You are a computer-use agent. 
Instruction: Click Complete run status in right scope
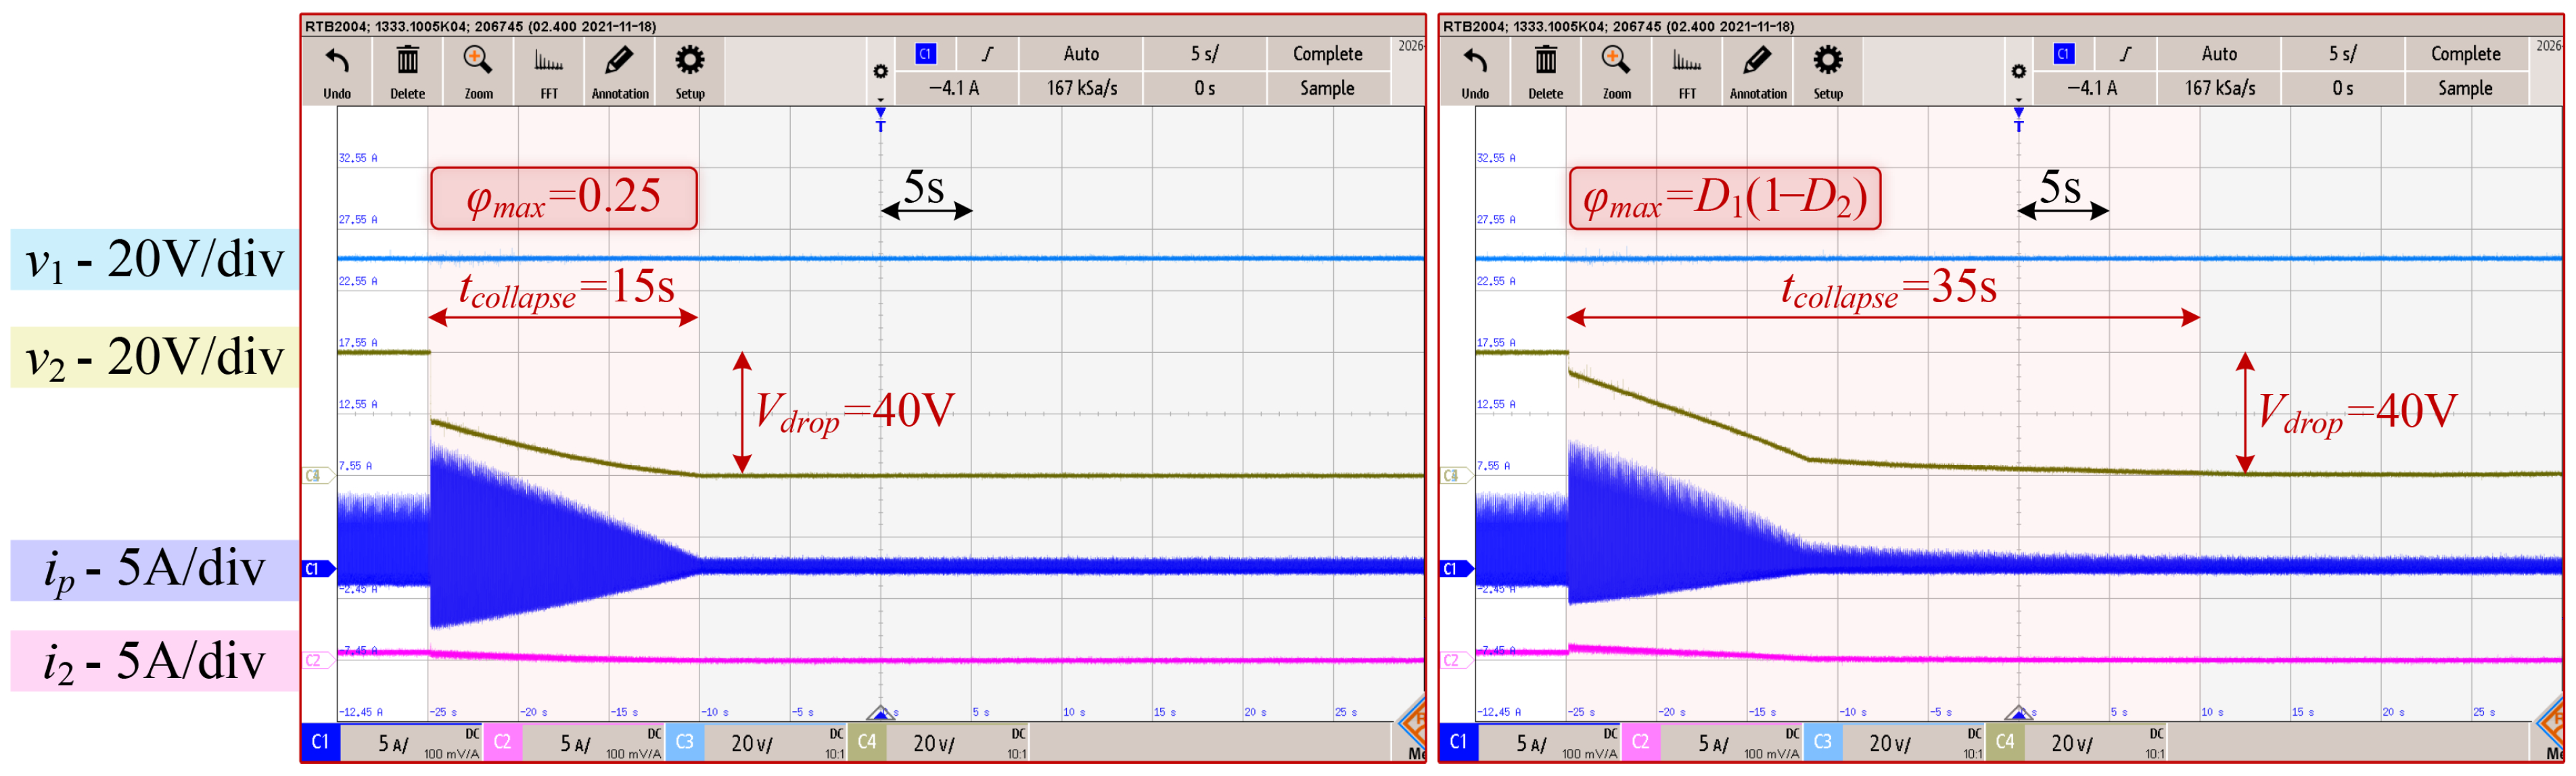(x=2465, y=54)
